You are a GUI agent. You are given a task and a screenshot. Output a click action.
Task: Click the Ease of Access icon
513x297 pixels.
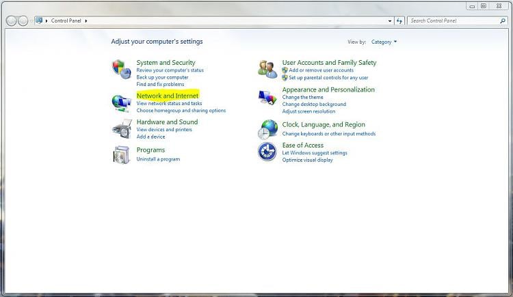point(267,152)
